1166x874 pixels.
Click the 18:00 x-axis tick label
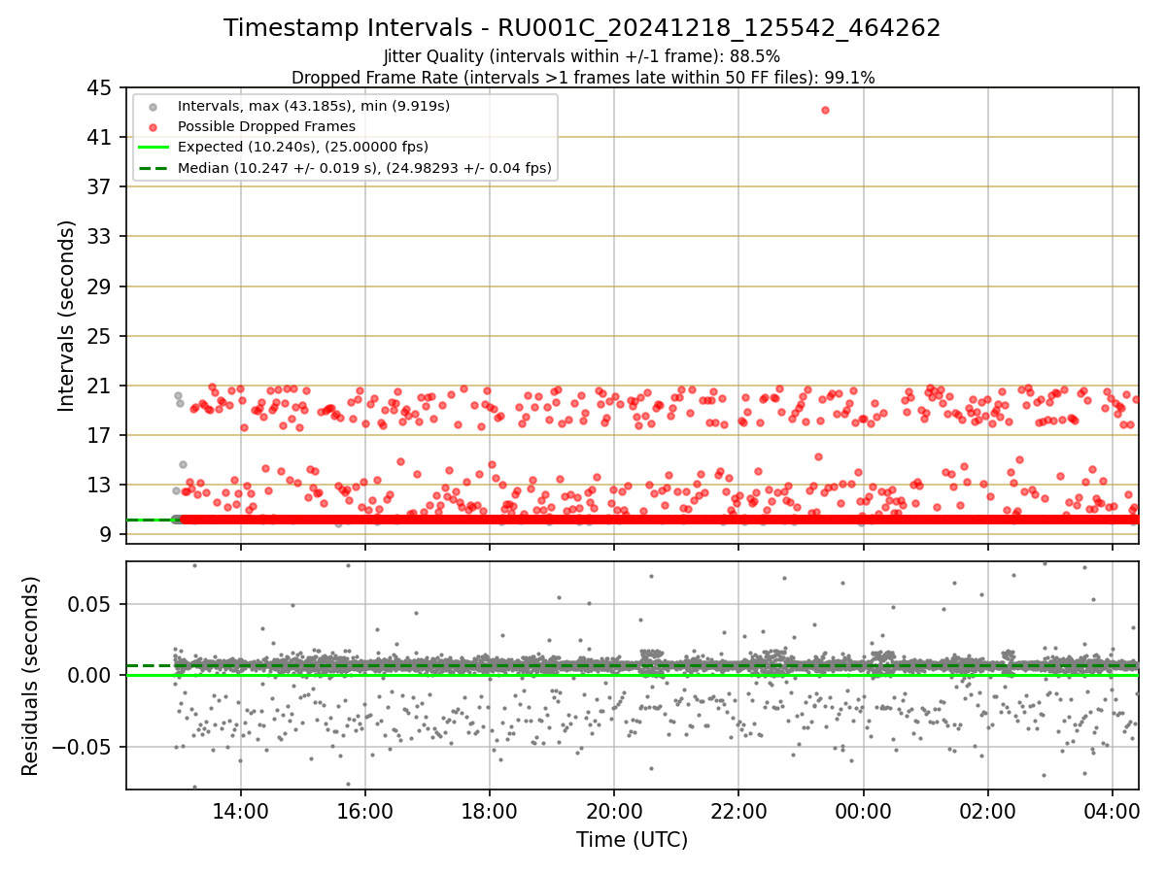[489, 812]
